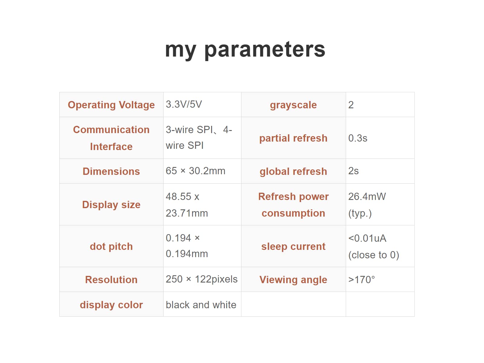Click the "Communication Interface" label
484x363 pixels.
(111, 138)
